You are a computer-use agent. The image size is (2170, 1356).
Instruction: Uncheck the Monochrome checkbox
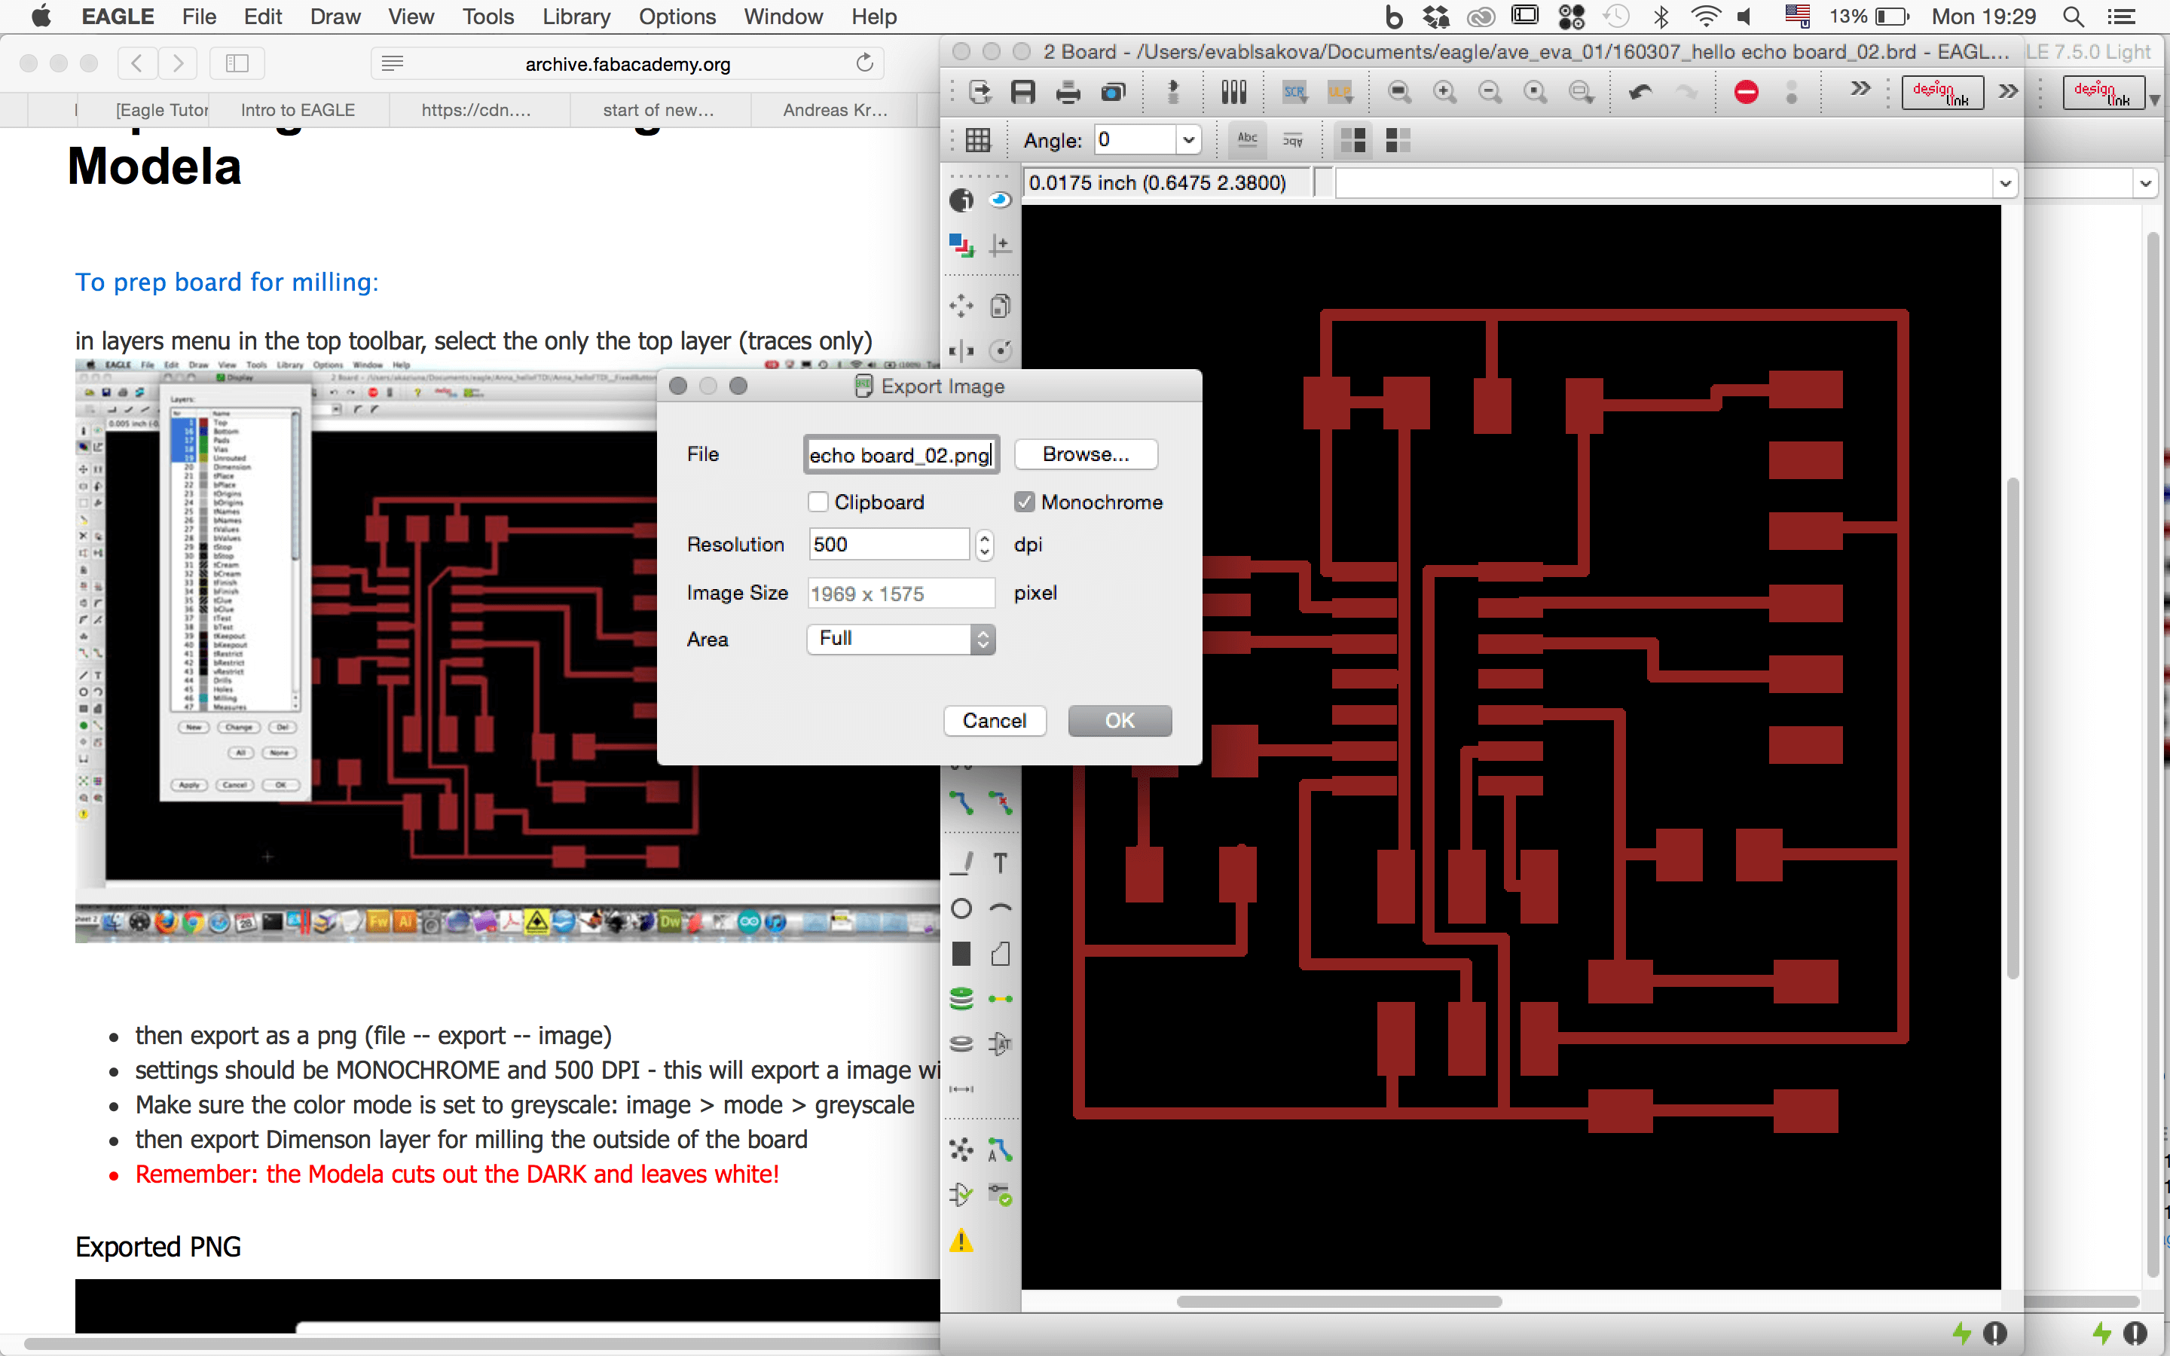tap(1025, 502)
